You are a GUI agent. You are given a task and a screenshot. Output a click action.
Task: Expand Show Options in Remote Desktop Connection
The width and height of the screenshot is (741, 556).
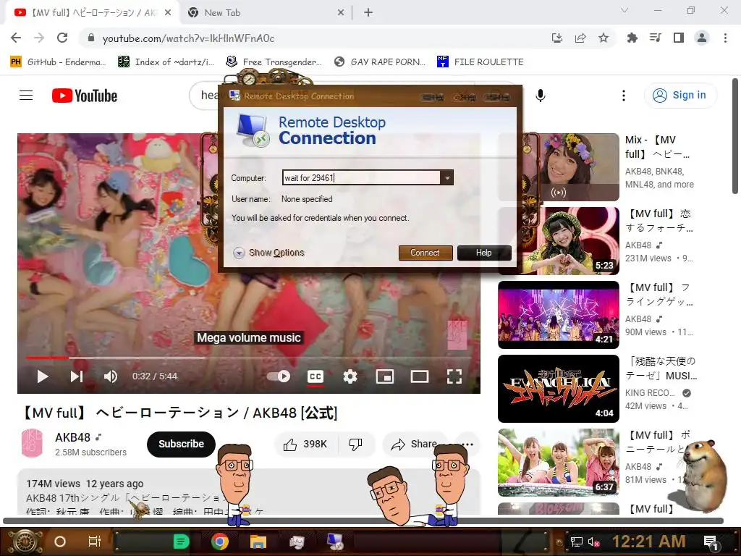point(269,253)
